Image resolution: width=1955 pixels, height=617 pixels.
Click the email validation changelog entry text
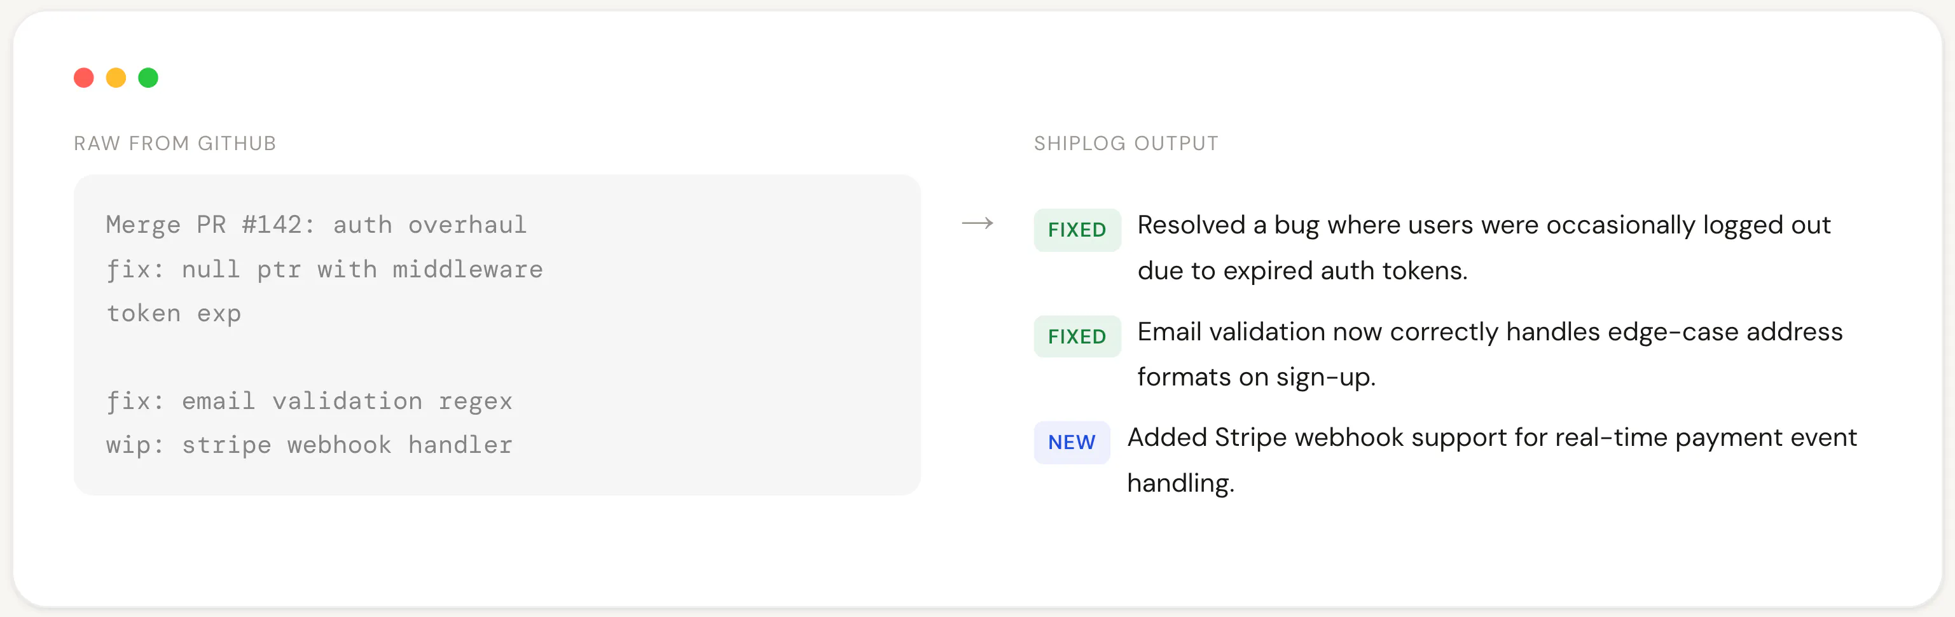(1489, 354)
